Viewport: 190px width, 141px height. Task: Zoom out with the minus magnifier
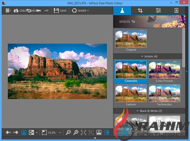[68, 132]
